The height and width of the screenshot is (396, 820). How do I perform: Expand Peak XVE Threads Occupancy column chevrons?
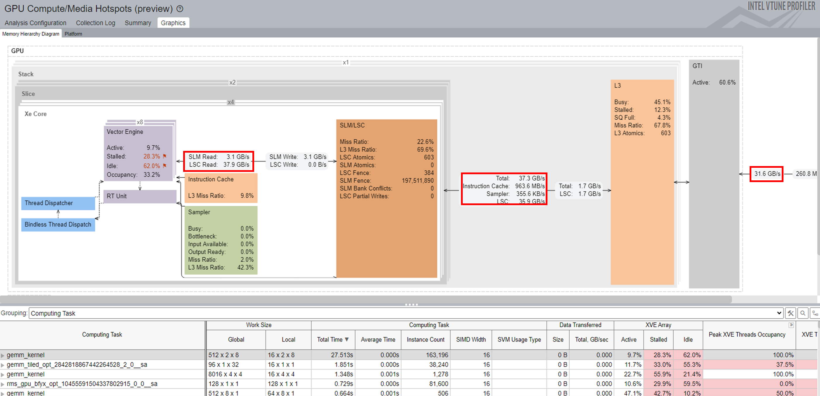click(791, 325)
